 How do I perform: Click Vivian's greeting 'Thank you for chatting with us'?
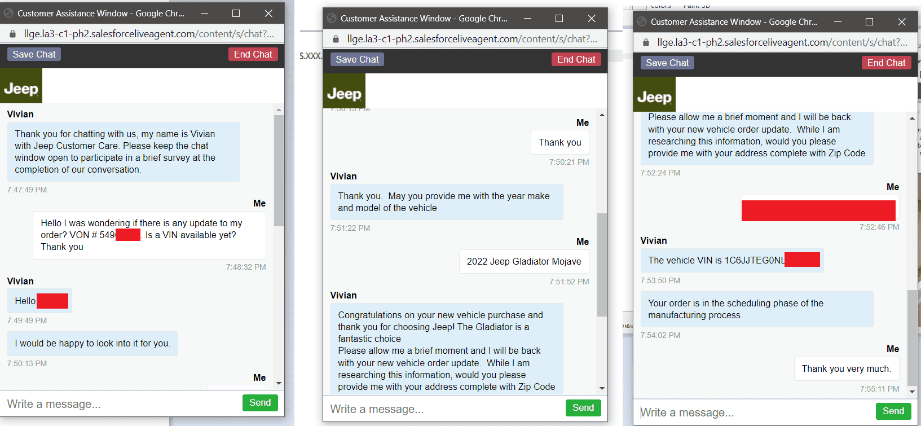[124, 152]
